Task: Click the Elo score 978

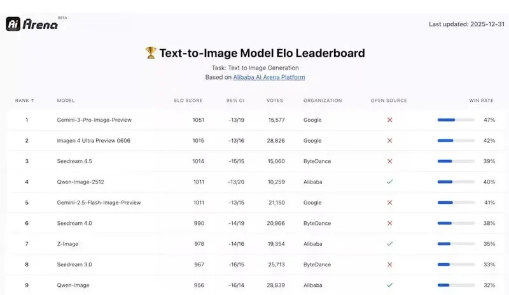Action: coord(199,244)
